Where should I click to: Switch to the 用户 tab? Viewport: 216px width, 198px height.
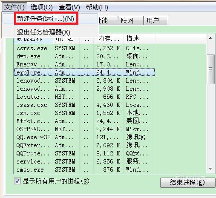pos(156,20)
